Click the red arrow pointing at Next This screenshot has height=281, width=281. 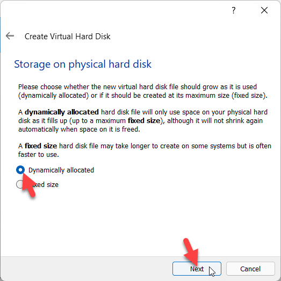191,252
